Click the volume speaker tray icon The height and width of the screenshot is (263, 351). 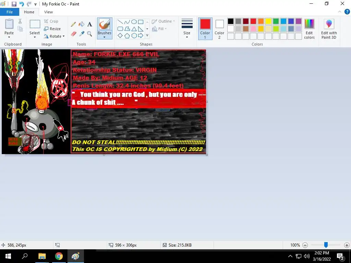point(307,256)
